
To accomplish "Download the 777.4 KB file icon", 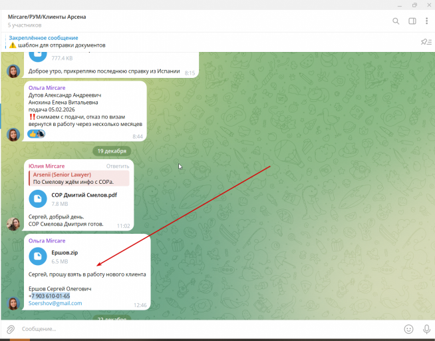I will coord(38,57).
